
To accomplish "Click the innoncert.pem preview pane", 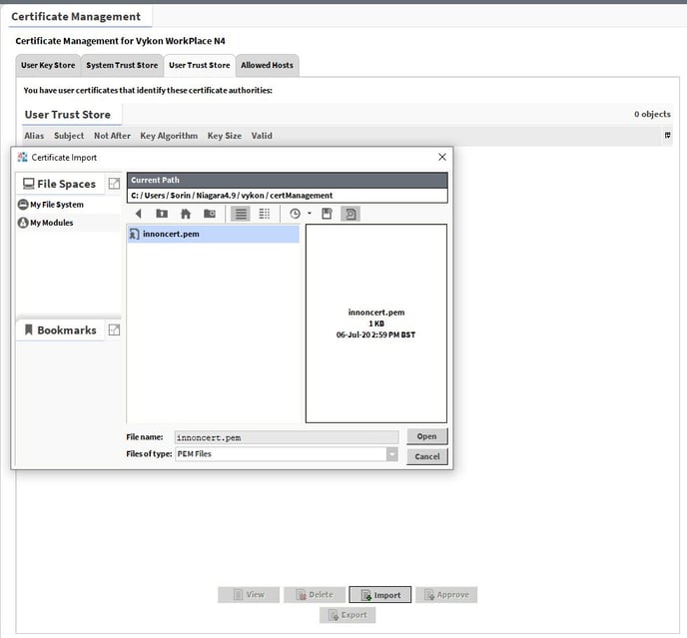I will pyautogui.click(x=375, y=323).
